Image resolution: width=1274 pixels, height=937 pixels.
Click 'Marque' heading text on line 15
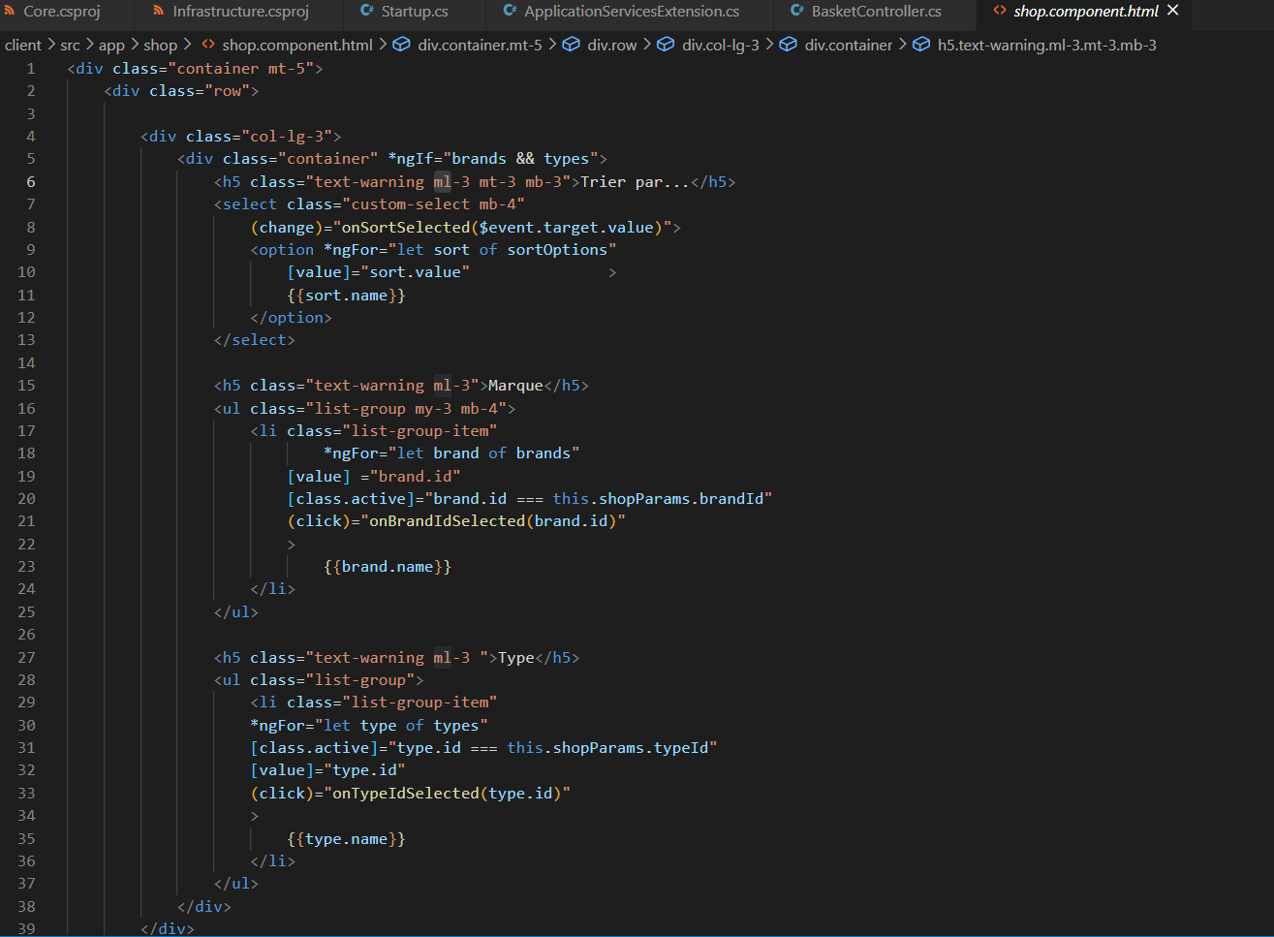(515, 386)
